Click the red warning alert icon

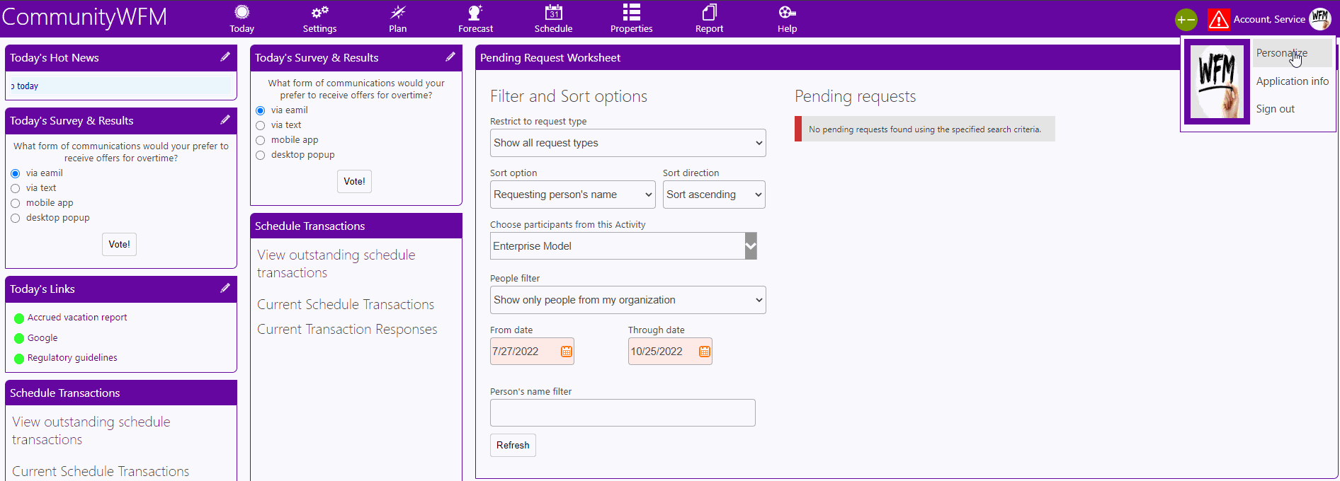pyautogui.click(x=1219, y=19)
